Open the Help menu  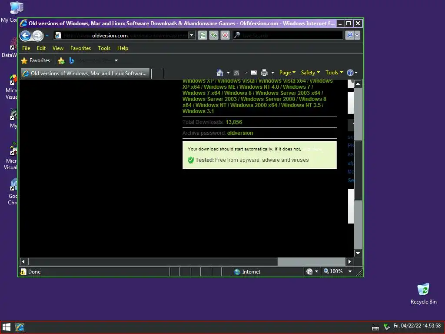[123, 48]
